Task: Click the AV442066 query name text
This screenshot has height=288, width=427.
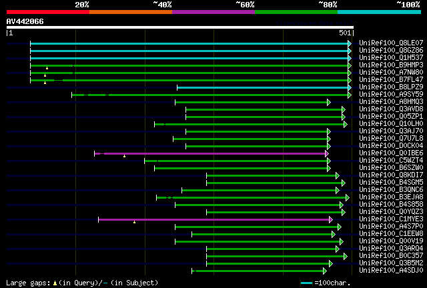Action: [25, 21]
